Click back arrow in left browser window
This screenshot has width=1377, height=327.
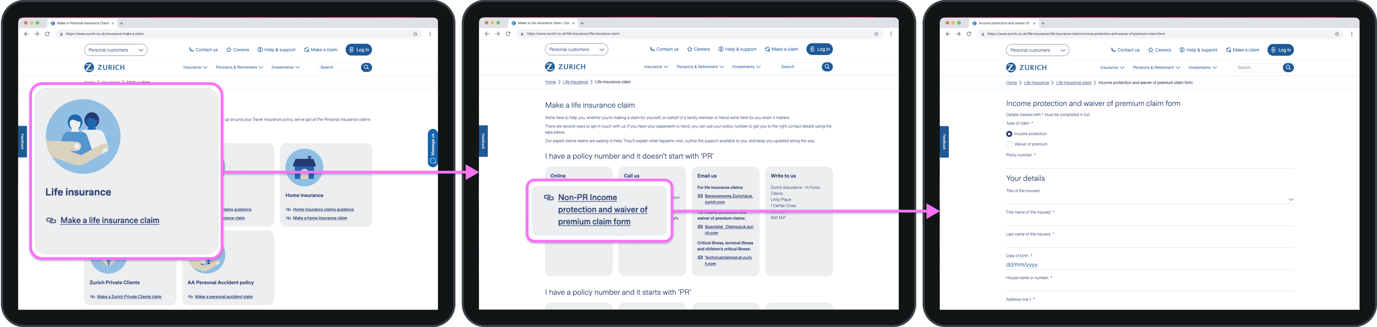tap(26, 34)
